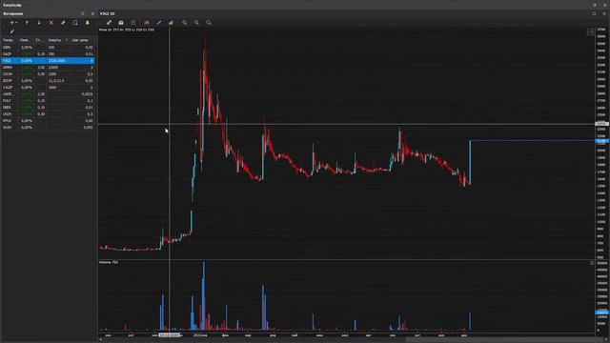Viewport: 610px width, 343px height.
Task: Move ticker up with the up-arrow icon
Action: click(27, 23)
